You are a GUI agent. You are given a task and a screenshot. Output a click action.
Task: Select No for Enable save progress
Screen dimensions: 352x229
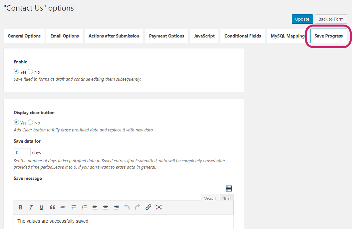pos(30,72)
